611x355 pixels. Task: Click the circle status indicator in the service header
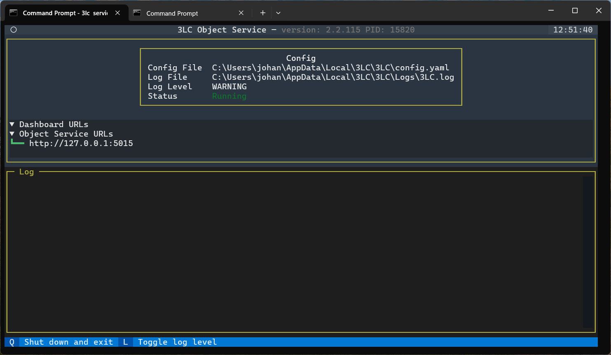[14, 29]
